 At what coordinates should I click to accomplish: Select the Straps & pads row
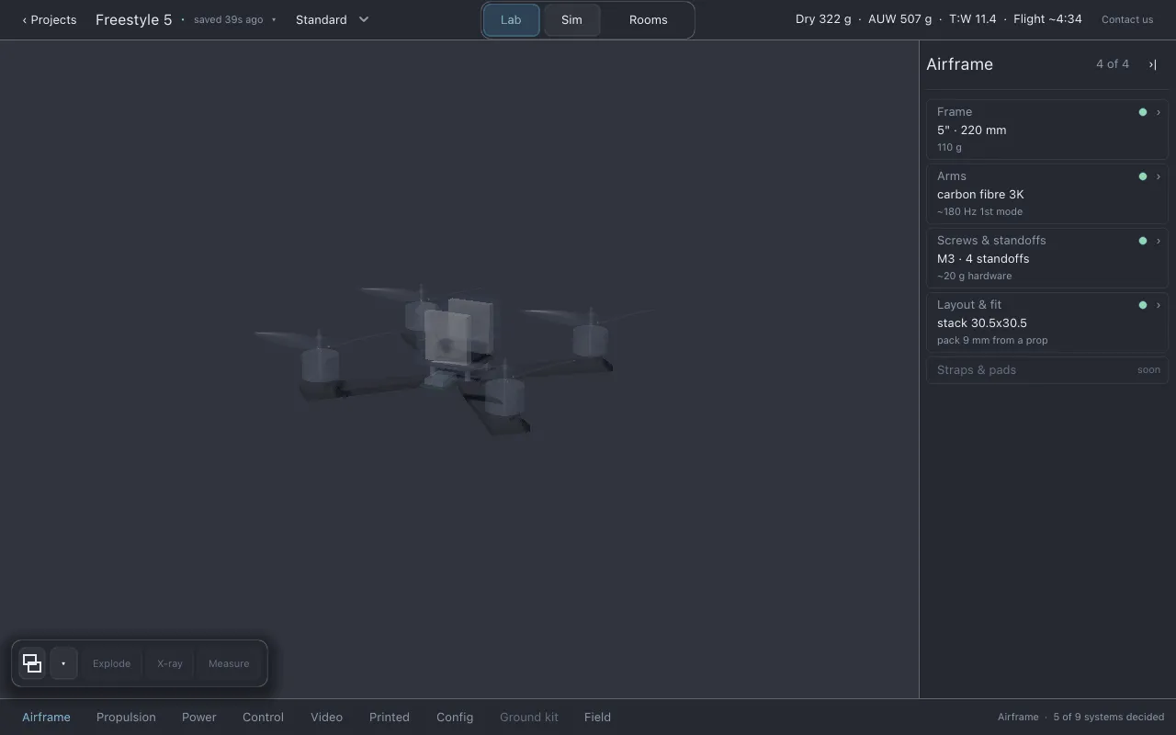point(1047,370)
